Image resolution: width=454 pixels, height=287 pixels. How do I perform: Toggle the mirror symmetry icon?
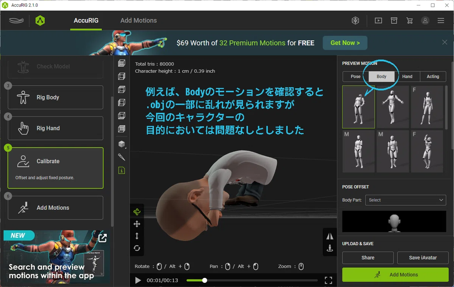330,236
